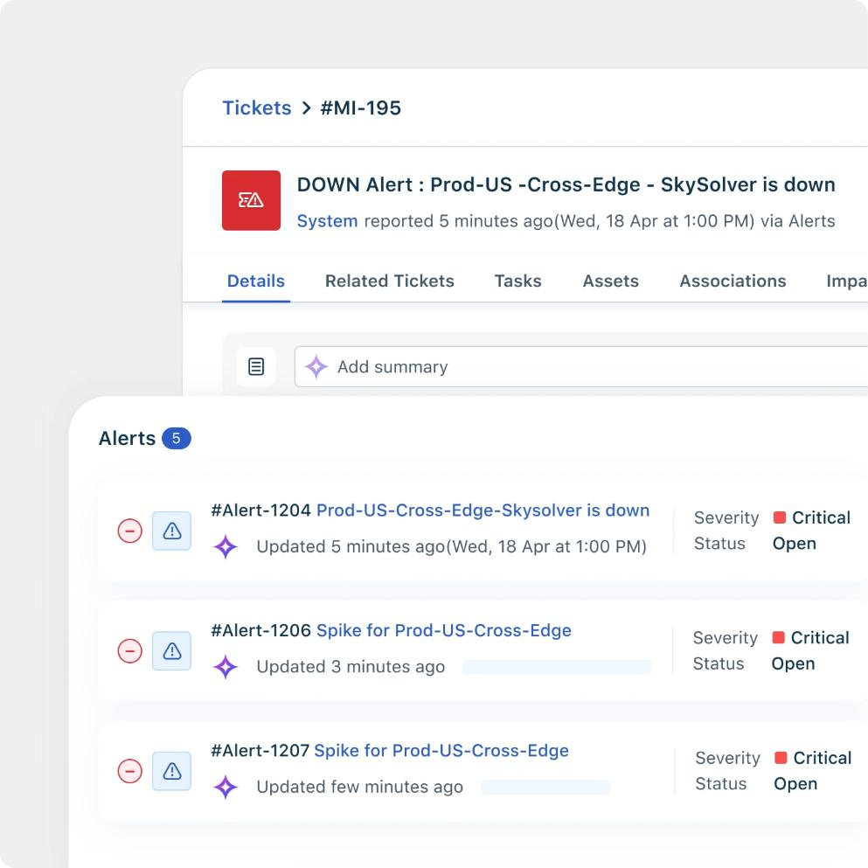Click the Alerts section heading
The height and width of the screenshot is (868, 868).
127,439
